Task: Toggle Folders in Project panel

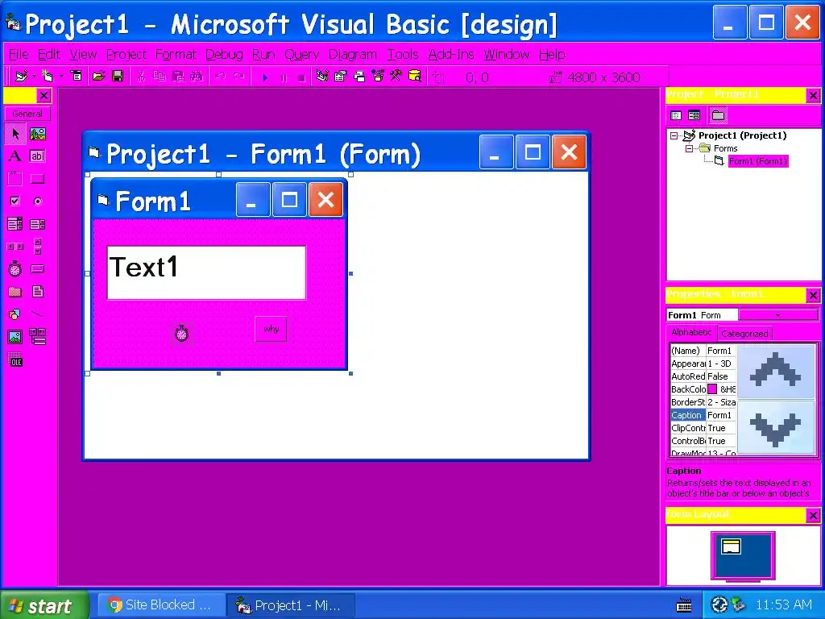Action: coord(718,115)
